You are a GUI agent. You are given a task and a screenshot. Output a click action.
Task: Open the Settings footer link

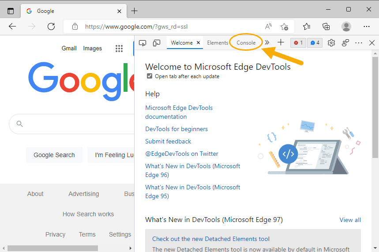coord(120,235)
